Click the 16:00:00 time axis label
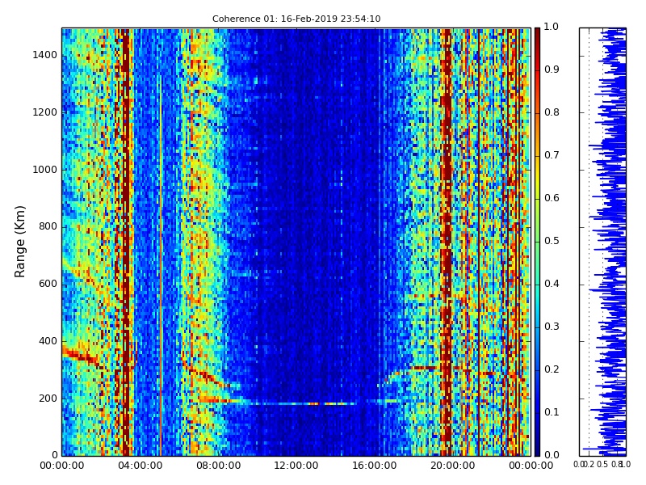This screenshot has height=485, width=646. coord(375,466)
